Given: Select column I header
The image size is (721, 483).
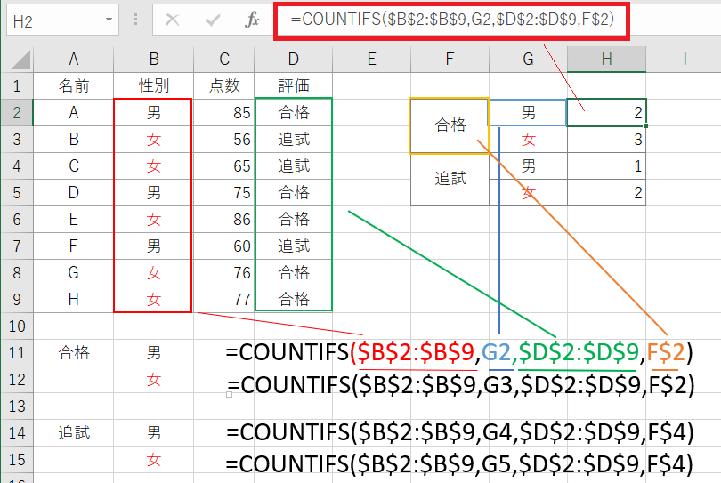Looking at the screenshot, I should pos(685,60).
